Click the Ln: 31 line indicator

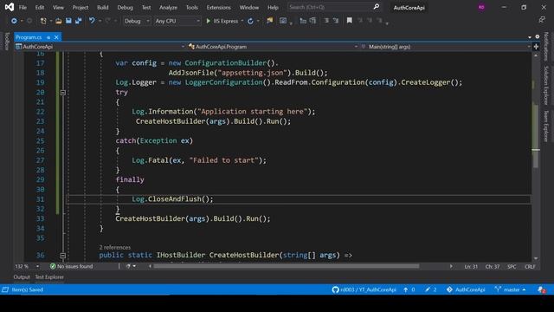pos(471,267)
